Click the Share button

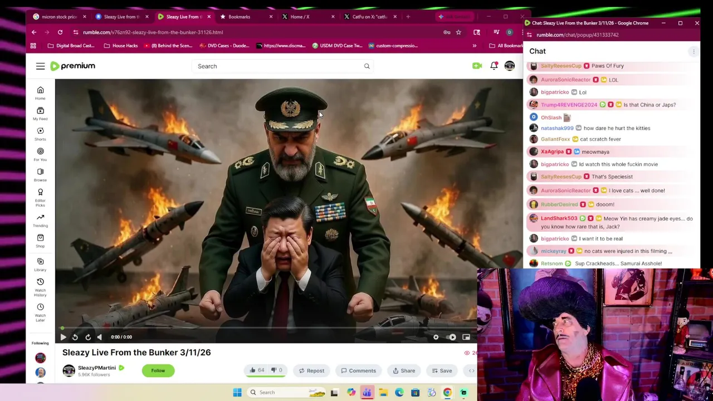point(404,371)
